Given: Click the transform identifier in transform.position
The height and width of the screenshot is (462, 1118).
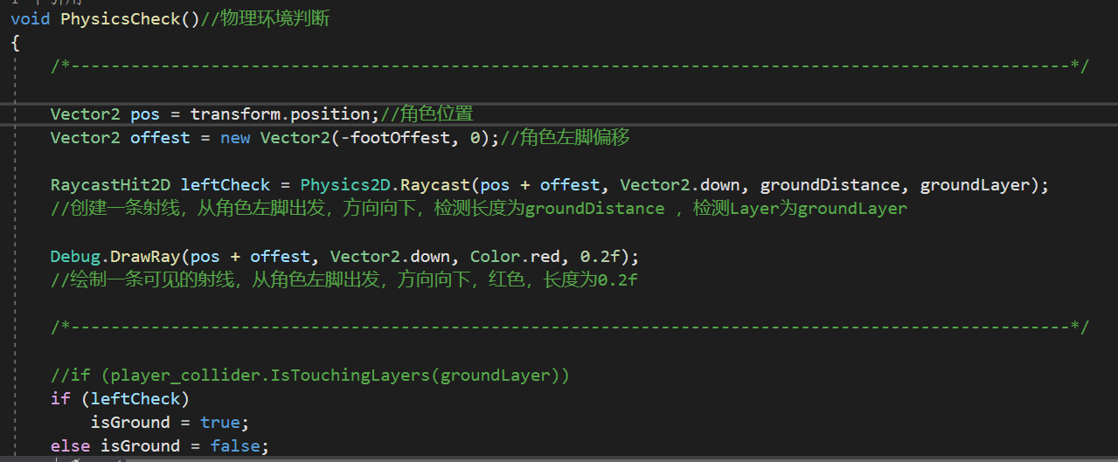Looking at the screenshot, I should pyautogui.click(x=235, y=114).
